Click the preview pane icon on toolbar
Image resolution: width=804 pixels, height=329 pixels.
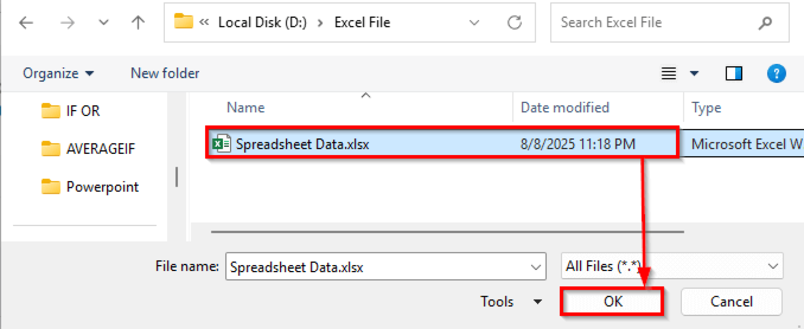point(734,73)
